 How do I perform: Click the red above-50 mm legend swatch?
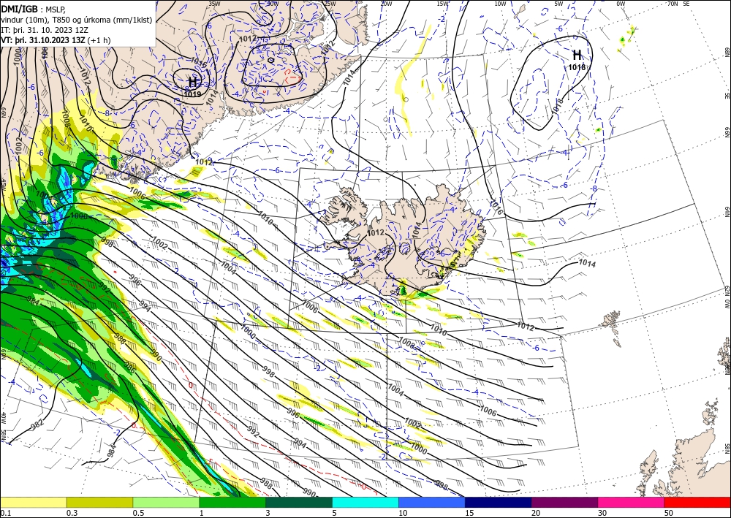(x=697, y=502)
